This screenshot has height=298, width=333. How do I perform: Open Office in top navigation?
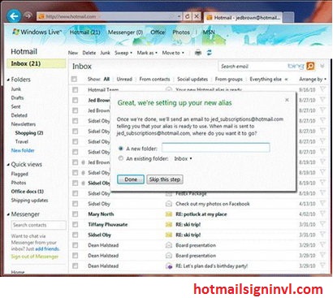click(x=158, y=32)
